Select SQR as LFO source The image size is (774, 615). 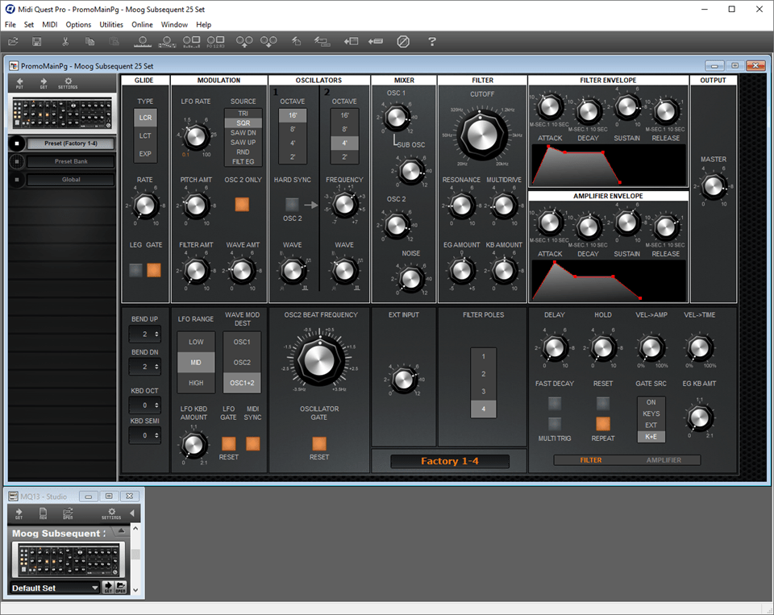243,123
